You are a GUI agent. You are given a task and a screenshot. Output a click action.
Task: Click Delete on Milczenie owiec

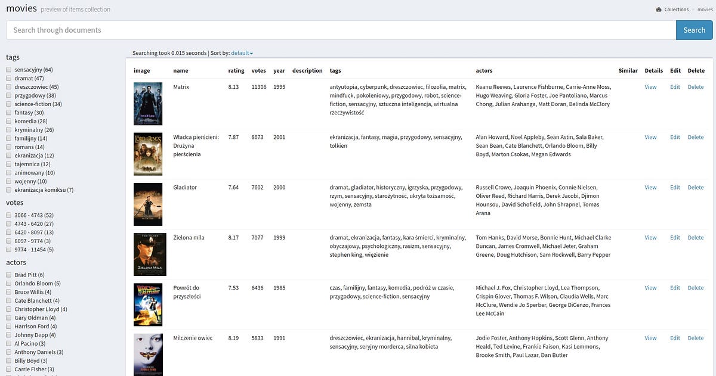coord(696,337)
